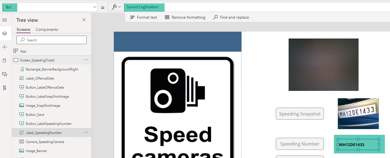Click the camera preview on canvas
The image size is (390, 158).
click(x=323, y=65)
